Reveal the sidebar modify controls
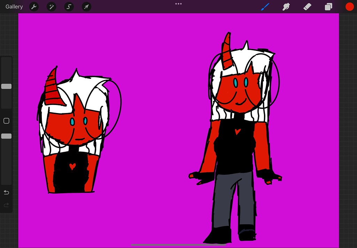This screenshot has width=357, height=248. click(6, 120)
